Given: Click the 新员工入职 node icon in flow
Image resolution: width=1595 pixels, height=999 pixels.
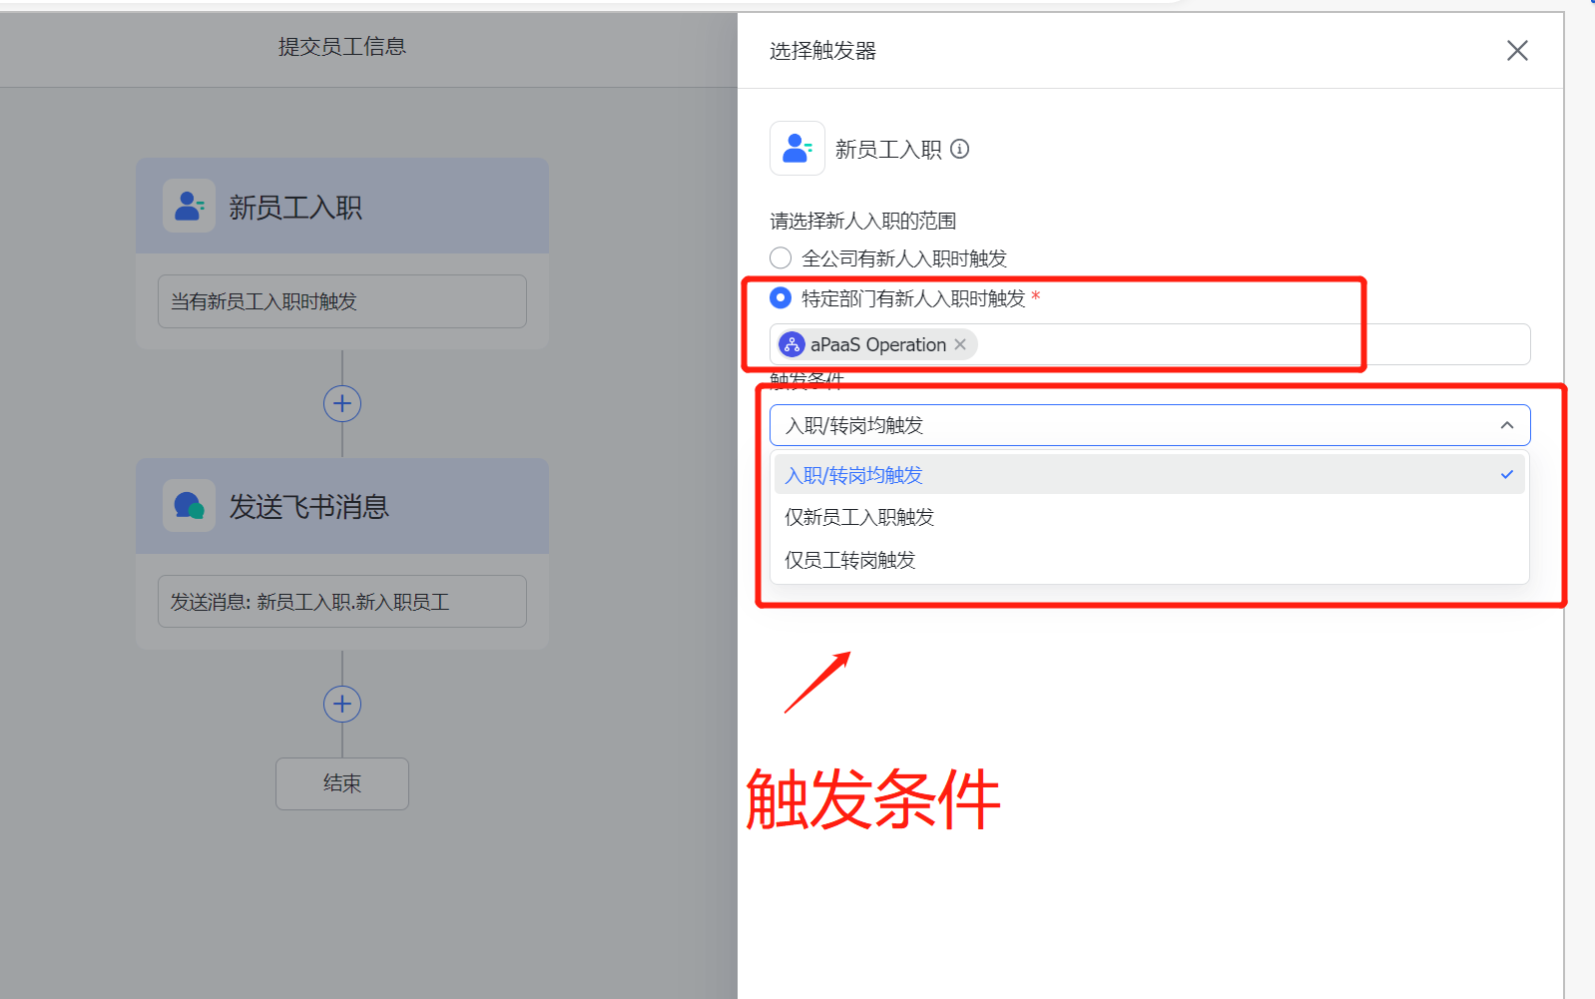Looking at the screenshot, I should click(x=189, y=207).
